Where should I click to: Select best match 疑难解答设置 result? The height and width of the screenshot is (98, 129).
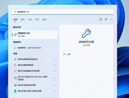click(x=35, y=35)
